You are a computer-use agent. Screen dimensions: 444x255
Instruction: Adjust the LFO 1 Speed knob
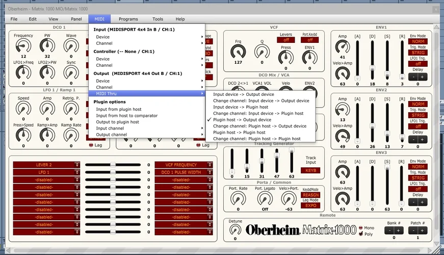pyautogui.click(x=23, y=108)
